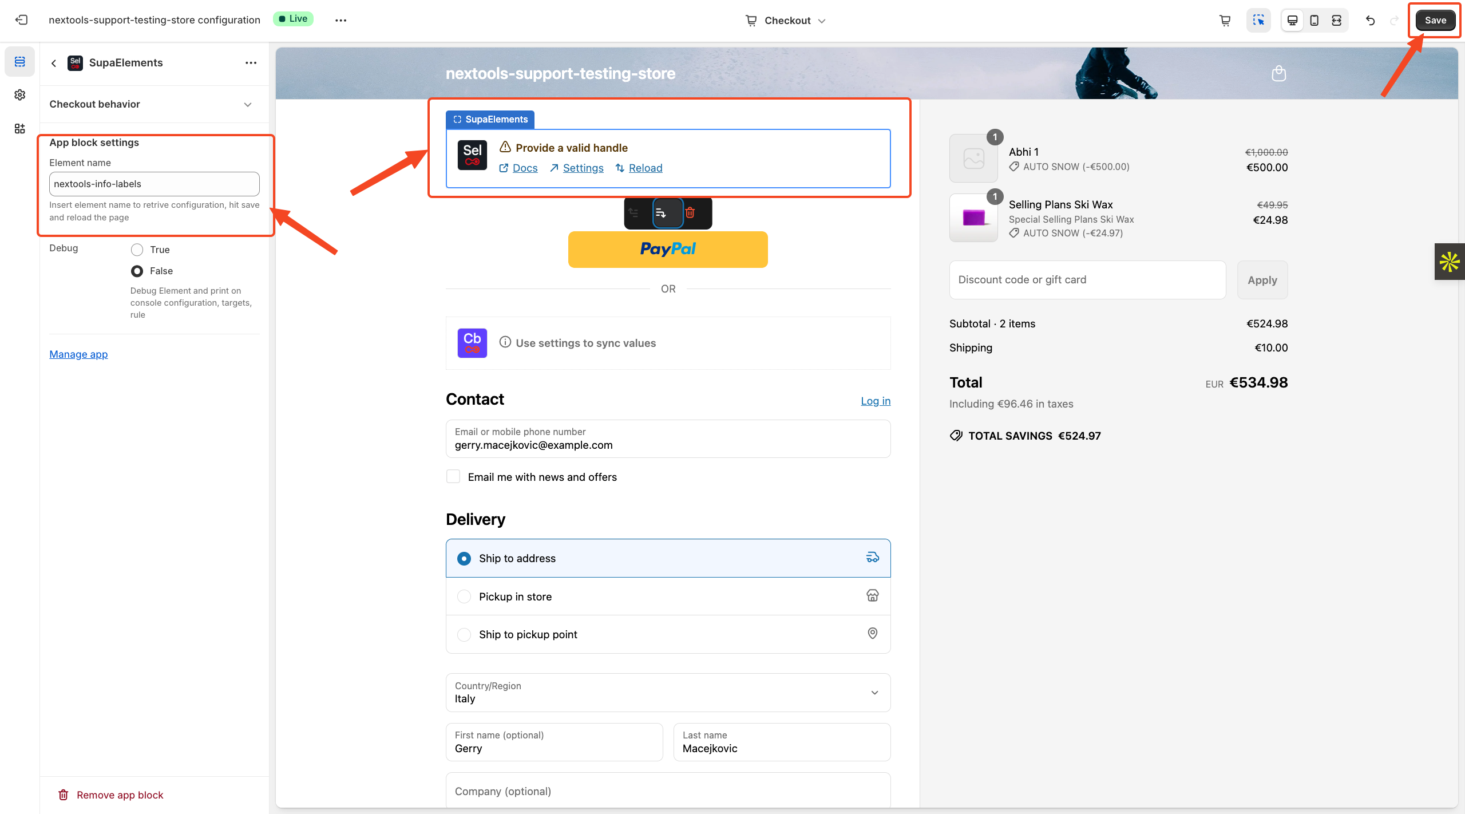The height and width of the screenshot is (814, 1465).
Task: Click the Discount code or gift card field
Action: click(x=1087, y=280)
